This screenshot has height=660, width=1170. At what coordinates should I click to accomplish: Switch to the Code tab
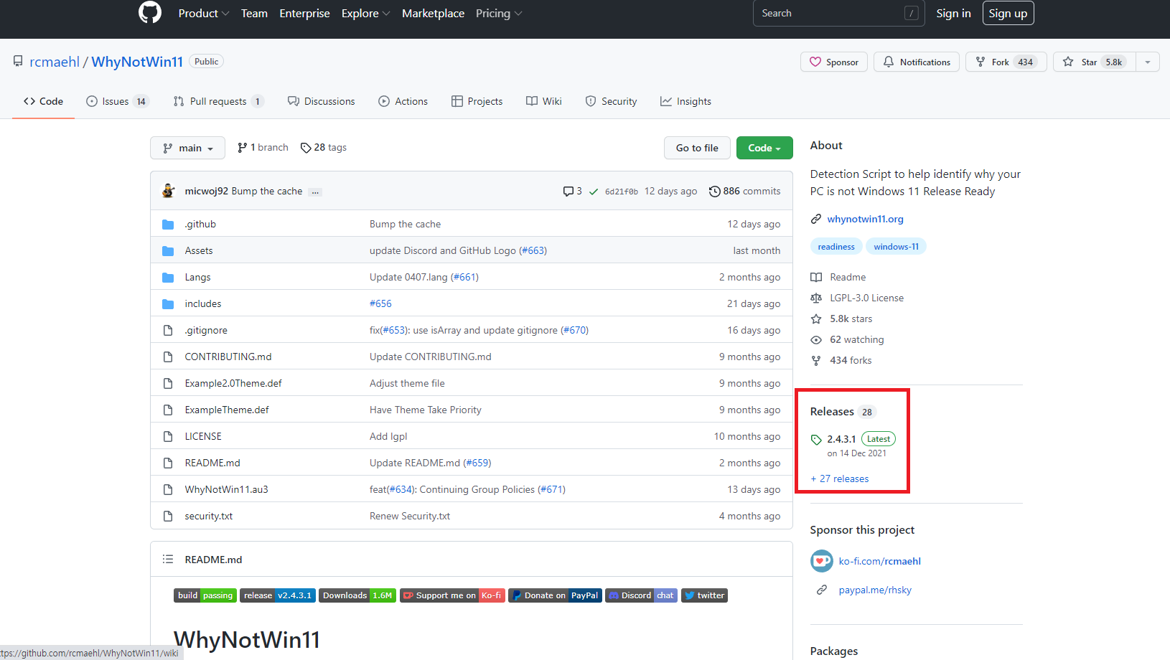coord(43,101)
